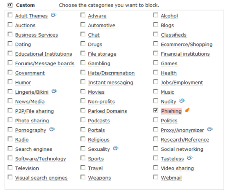The image size is (230, 194).
Task: Check the Adware category box
Action: tap(83, 15)
